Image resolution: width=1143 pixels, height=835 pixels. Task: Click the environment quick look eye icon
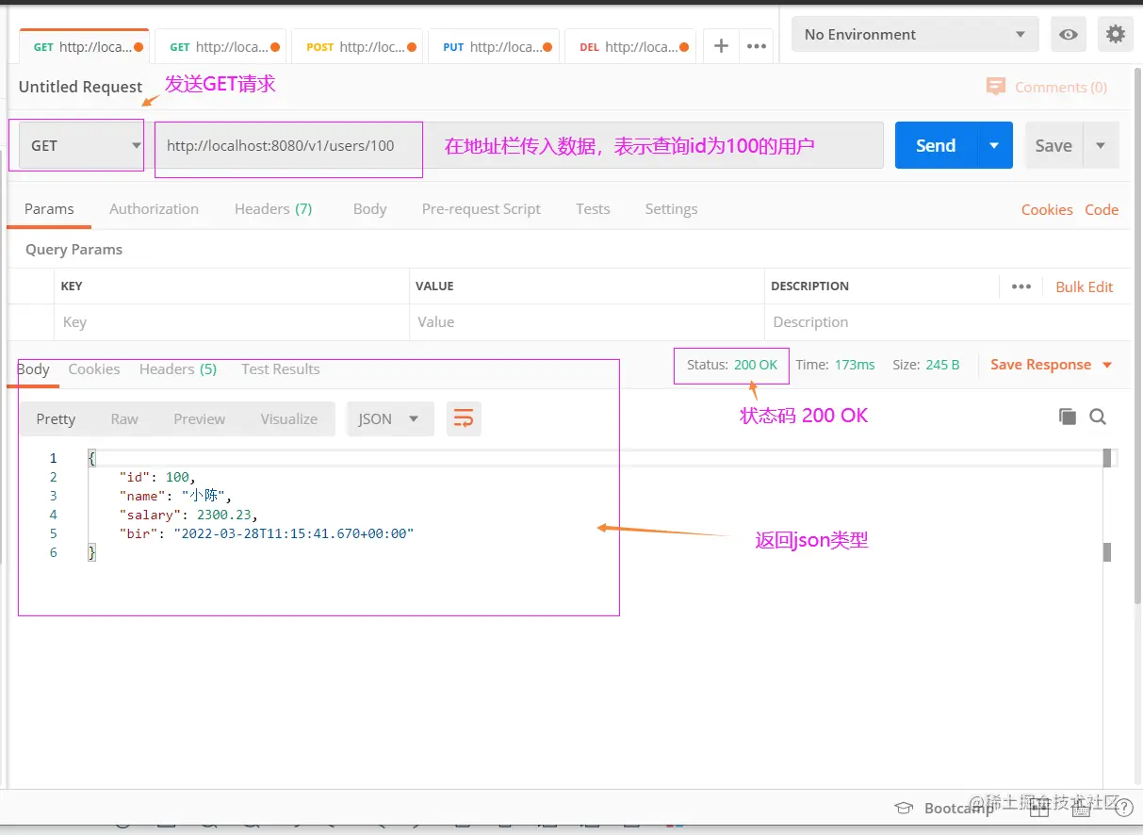coord(1069,35)
